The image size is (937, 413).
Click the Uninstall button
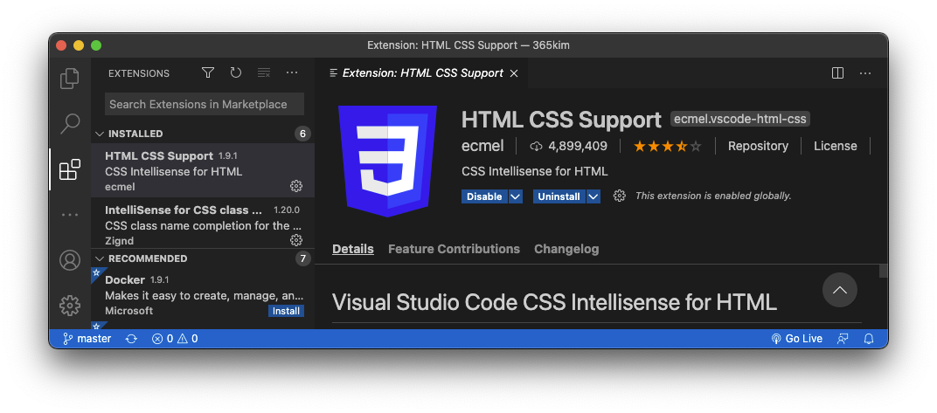pos(559,196)
